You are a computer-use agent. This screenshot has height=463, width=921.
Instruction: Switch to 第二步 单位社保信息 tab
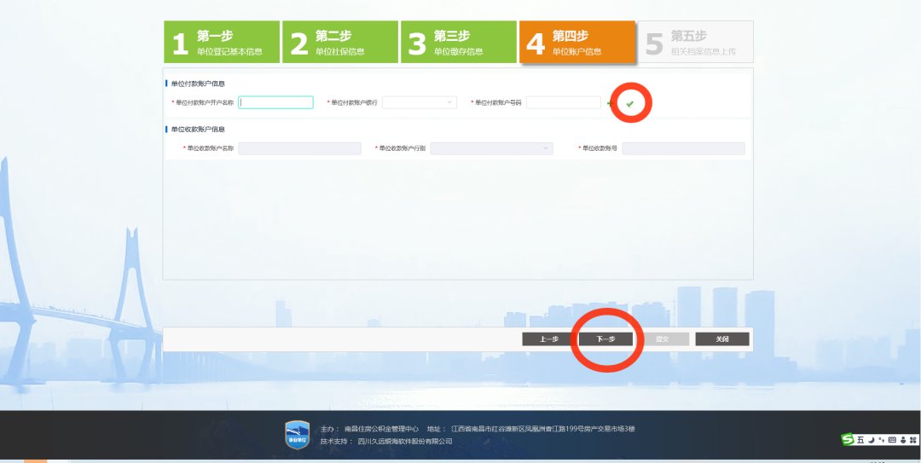coord(339,43)
